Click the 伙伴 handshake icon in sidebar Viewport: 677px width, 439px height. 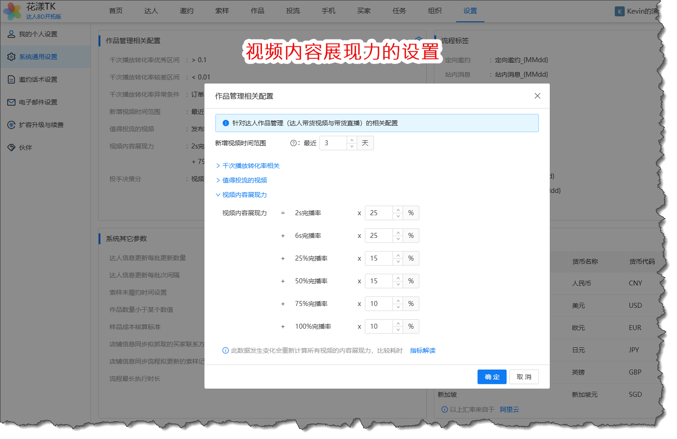11,148
